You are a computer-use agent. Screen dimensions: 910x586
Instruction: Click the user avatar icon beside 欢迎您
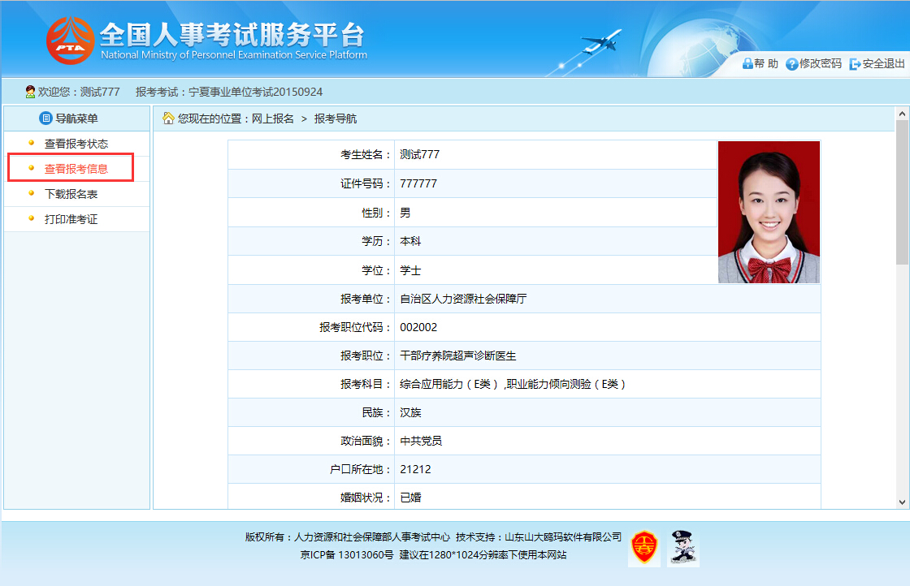point(30,92)
